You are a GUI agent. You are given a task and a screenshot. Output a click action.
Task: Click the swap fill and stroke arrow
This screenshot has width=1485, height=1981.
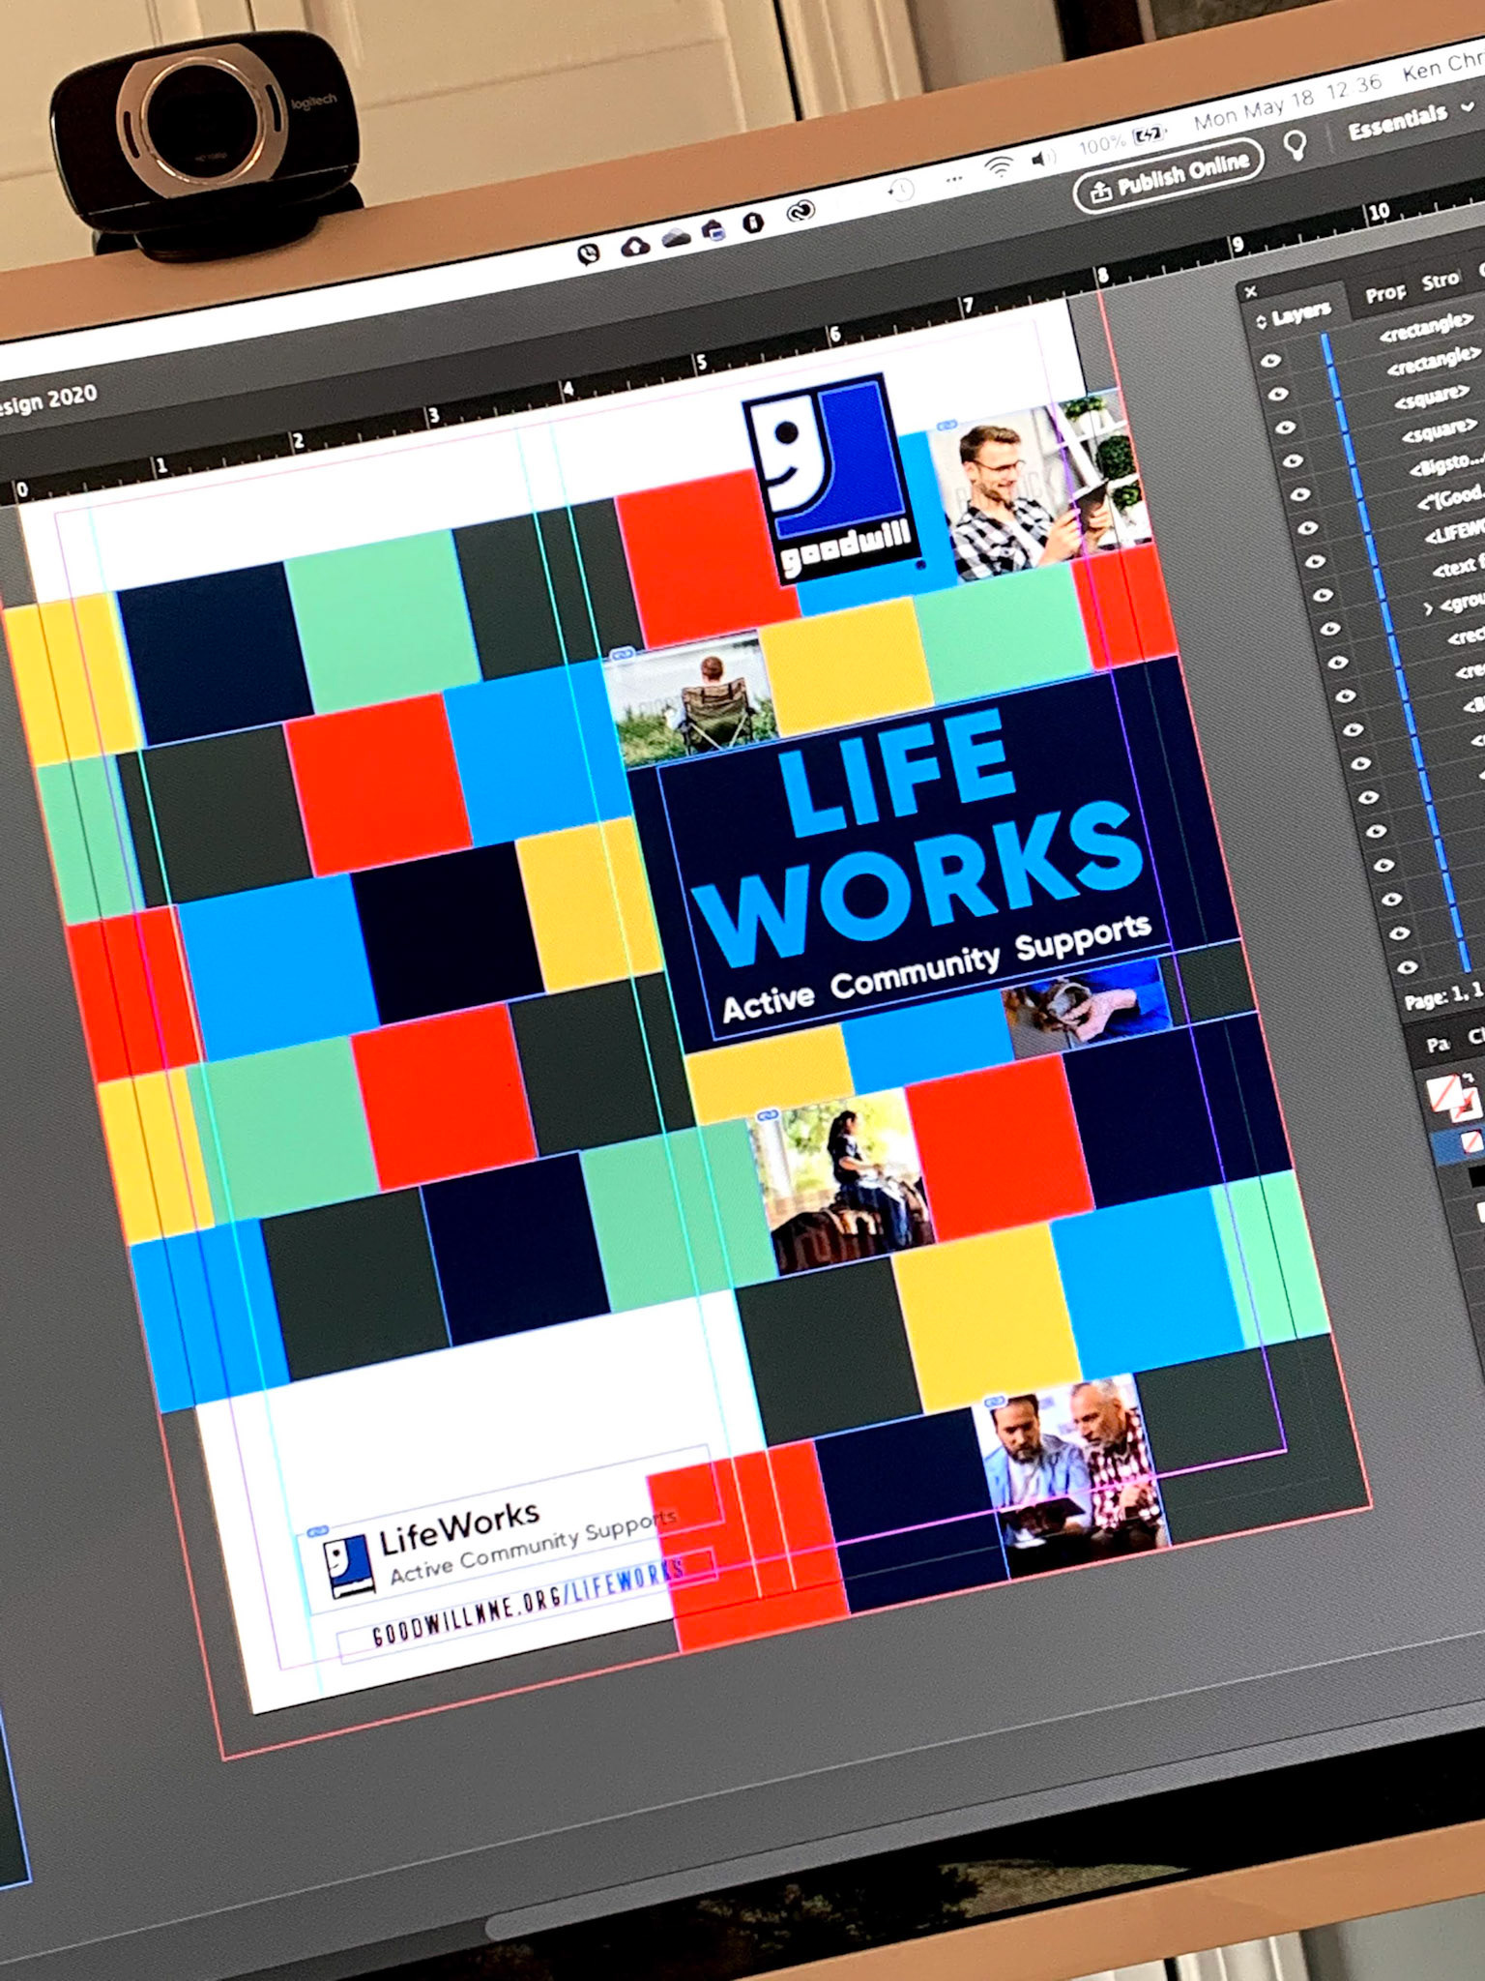pos(1470,1076)
